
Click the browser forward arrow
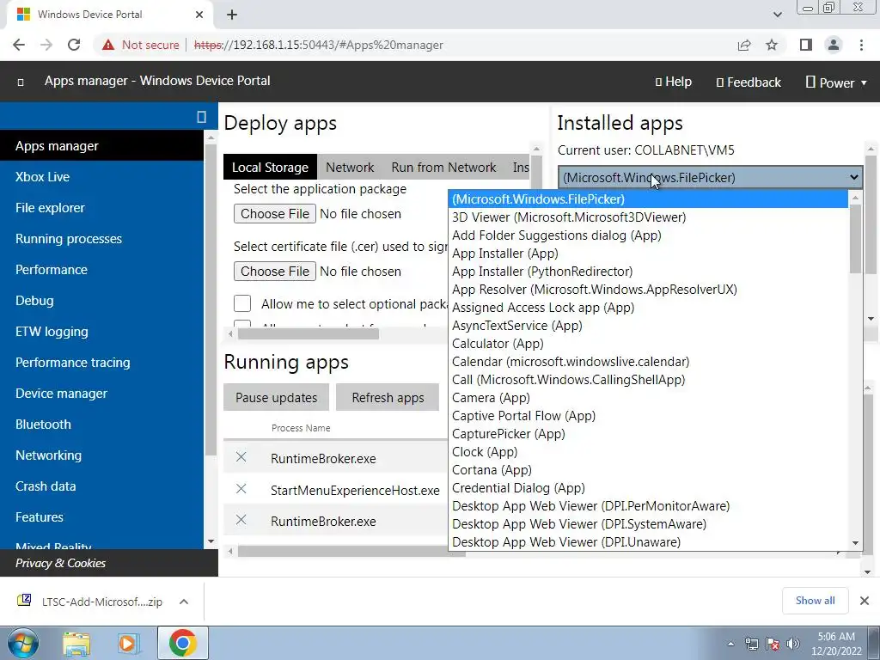(46, 45)
